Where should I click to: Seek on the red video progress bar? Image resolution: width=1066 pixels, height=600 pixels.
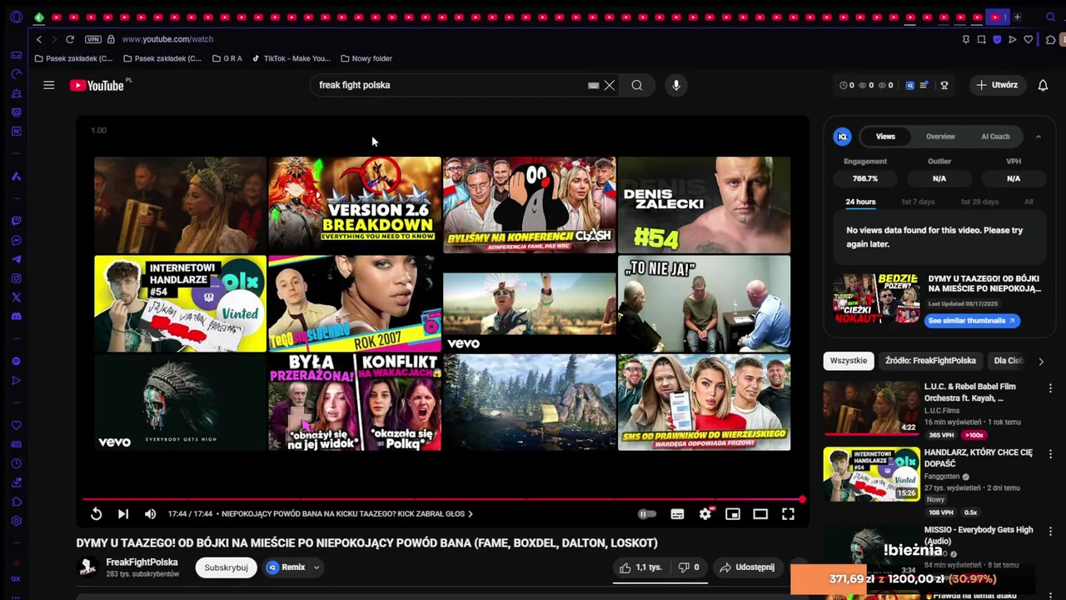click(x=442, y=500)
